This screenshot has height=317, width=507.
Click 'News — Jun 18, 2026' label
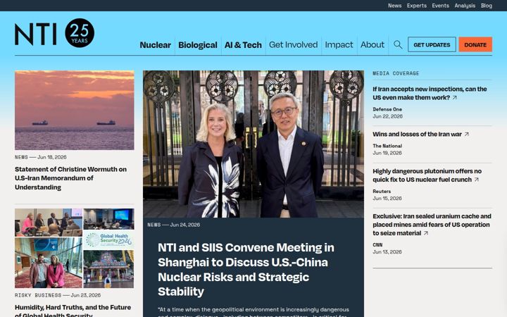coord(41,157)
